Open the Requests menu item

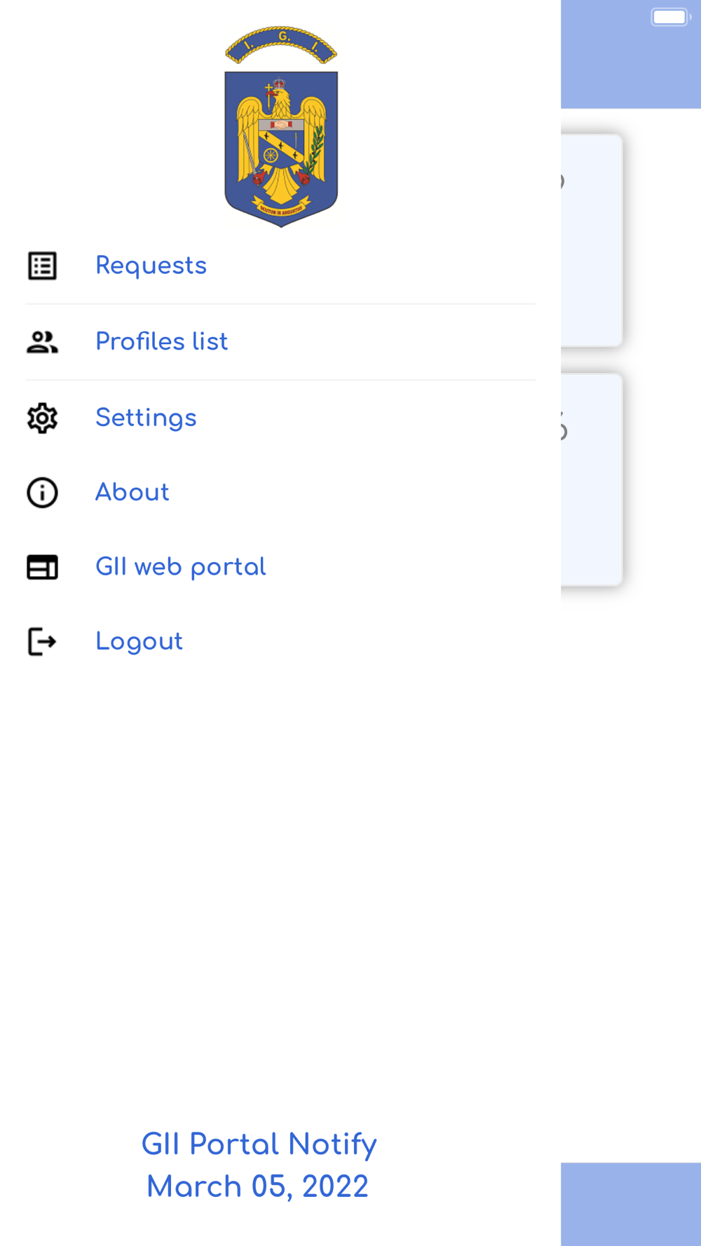(x=151, y=266)
